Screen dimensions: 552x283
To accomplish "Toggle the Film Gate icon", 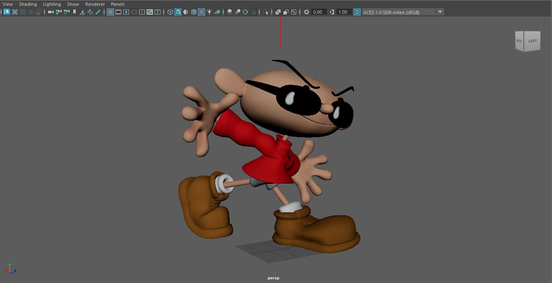I will pyautogui.click(x=118, y=12).
